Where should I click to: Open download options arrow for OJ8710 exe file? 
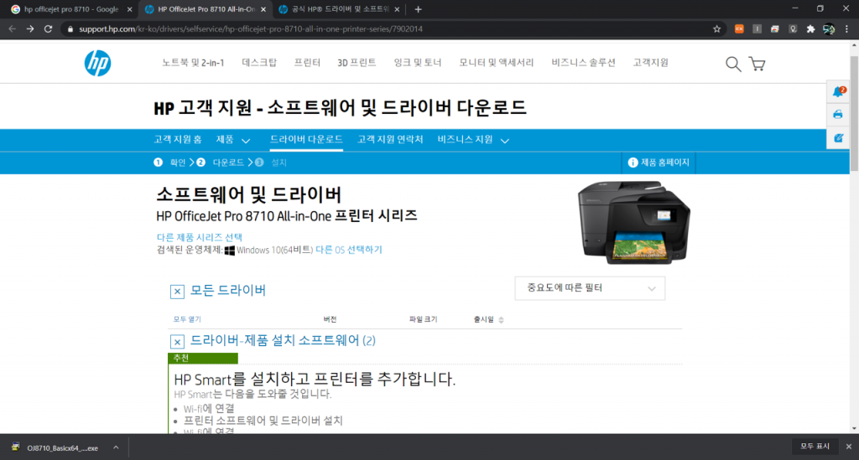tap(116, 447)
